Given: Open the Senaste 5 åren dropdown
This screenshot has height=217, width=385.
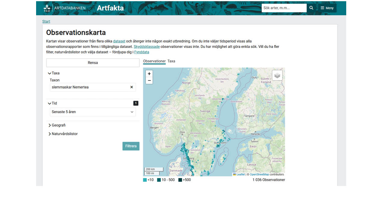Looking at the screenshot, I should click(93, 112).
